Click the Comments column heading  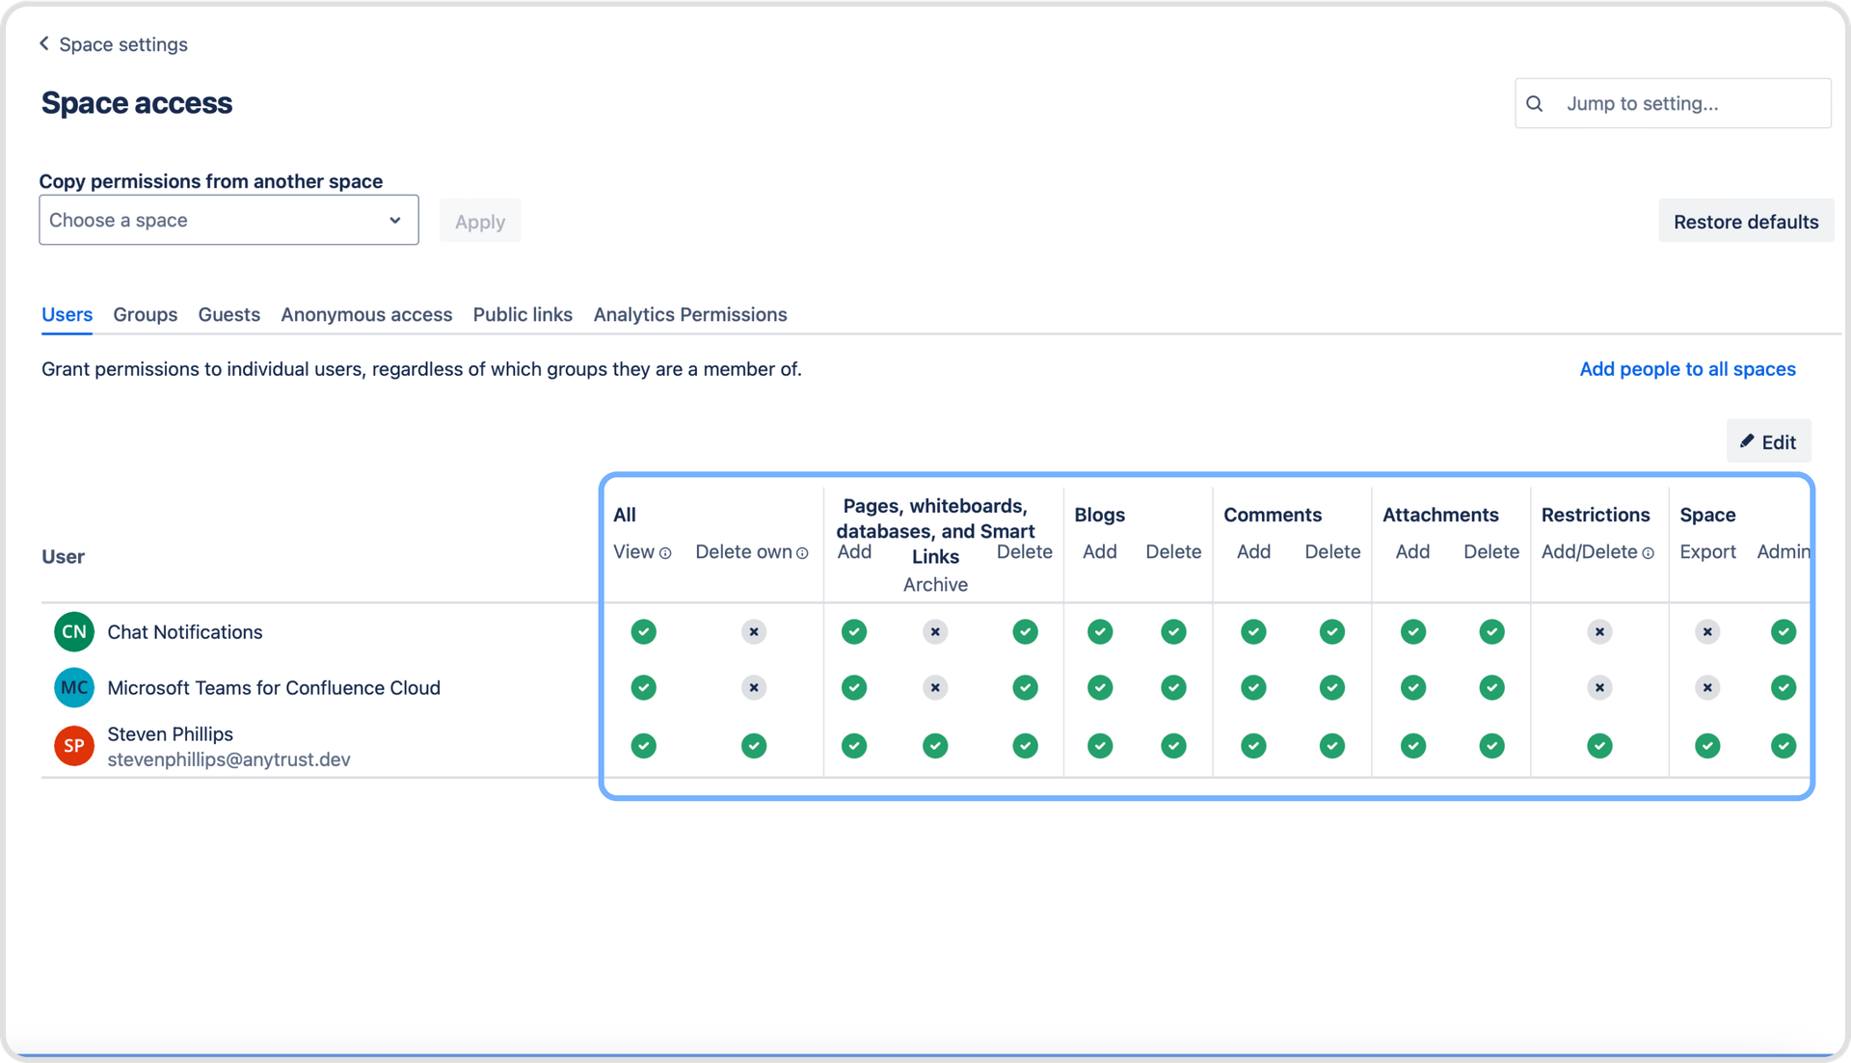tap(1273, 515)
